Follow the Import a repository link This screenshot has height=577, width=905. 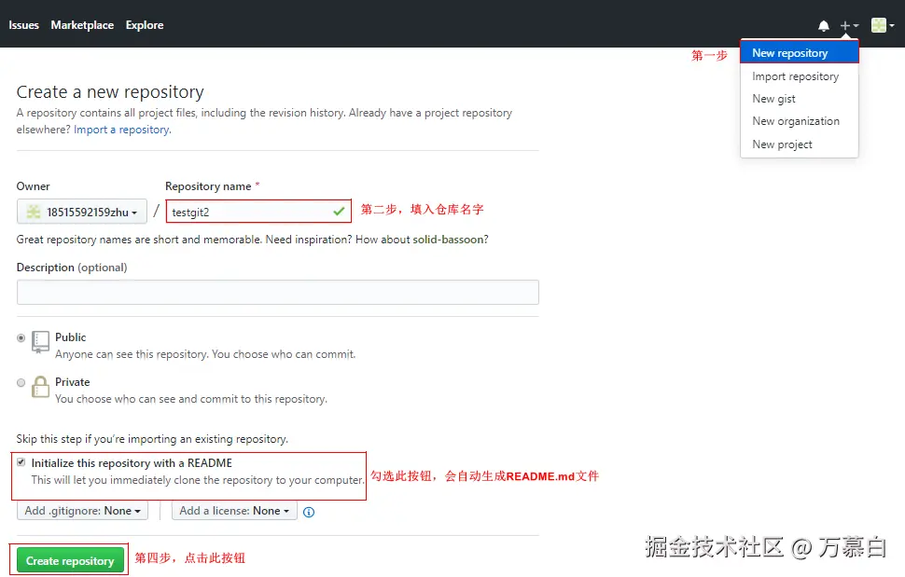click(122, 130)
